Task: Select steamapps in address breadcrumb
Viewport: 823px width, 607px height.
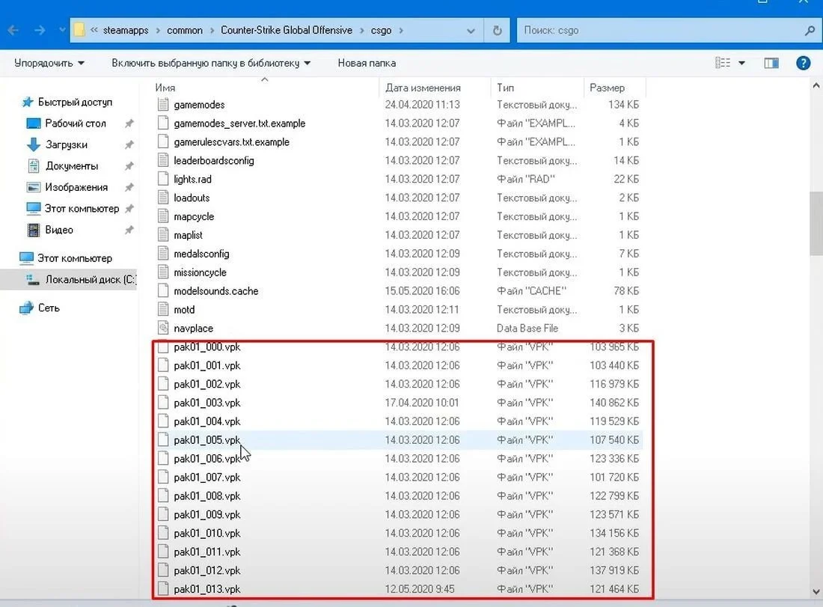Action: point(126,31)
